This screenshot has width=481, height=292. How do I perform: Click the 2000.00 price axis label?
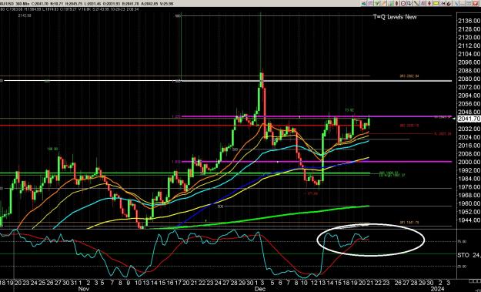pyautogui.click(x=469, y=162)
